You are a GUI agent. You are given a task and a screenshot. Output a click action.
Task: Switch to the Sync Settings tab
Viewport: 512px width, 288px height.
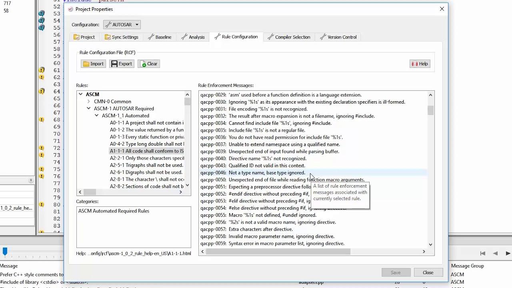122,37
